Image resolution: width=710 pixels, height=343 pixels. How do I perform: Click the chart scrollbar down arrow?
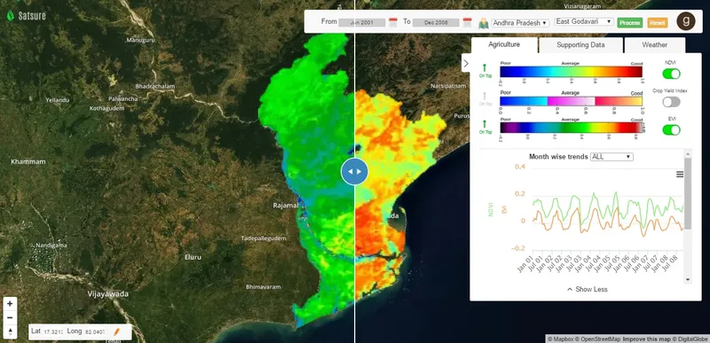pos(688,280)
